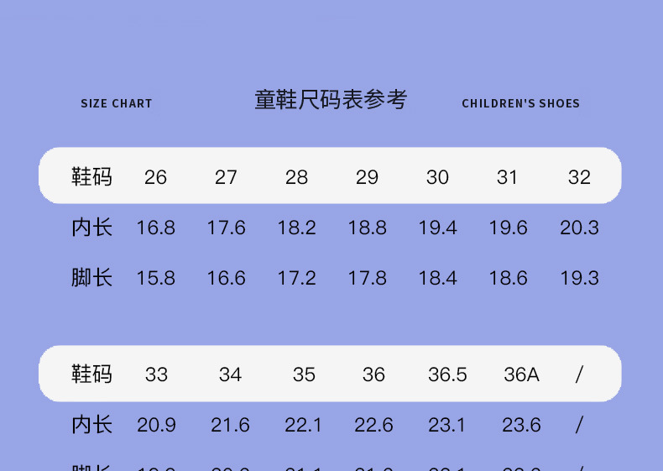Click inner length value 22.1
Viewport: 663px width, 471px height.
tap(303, 426)
